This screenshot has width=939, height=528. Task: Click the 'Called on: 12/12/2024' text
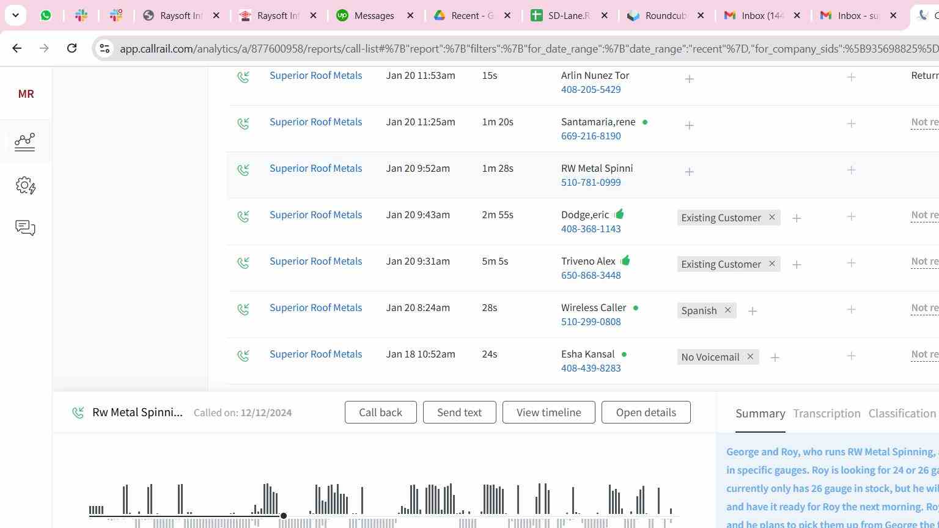[243, 413]
